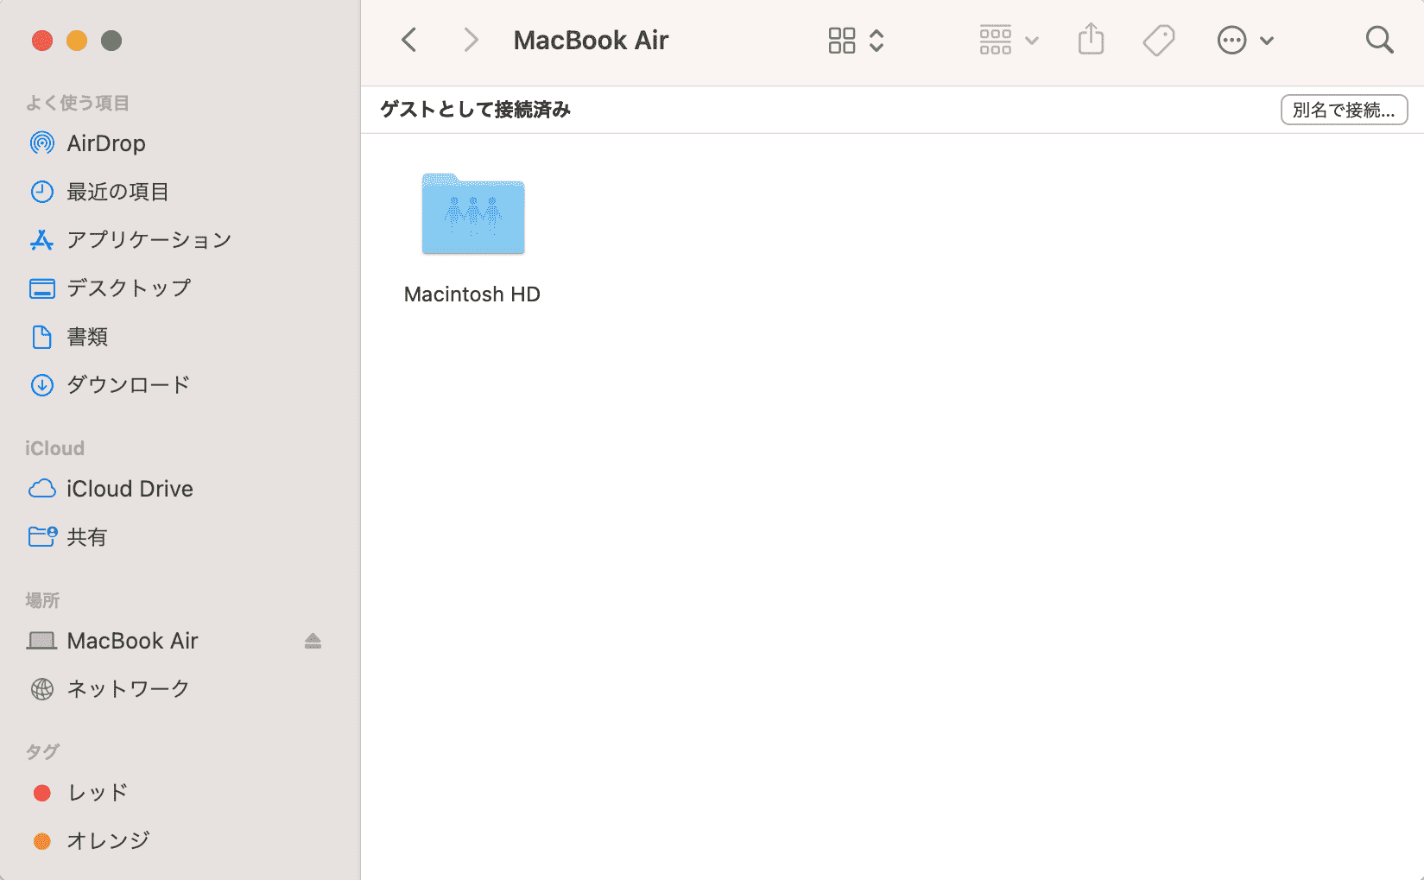
Task: Select the Macintosh HD label
Action: [472, 294]
